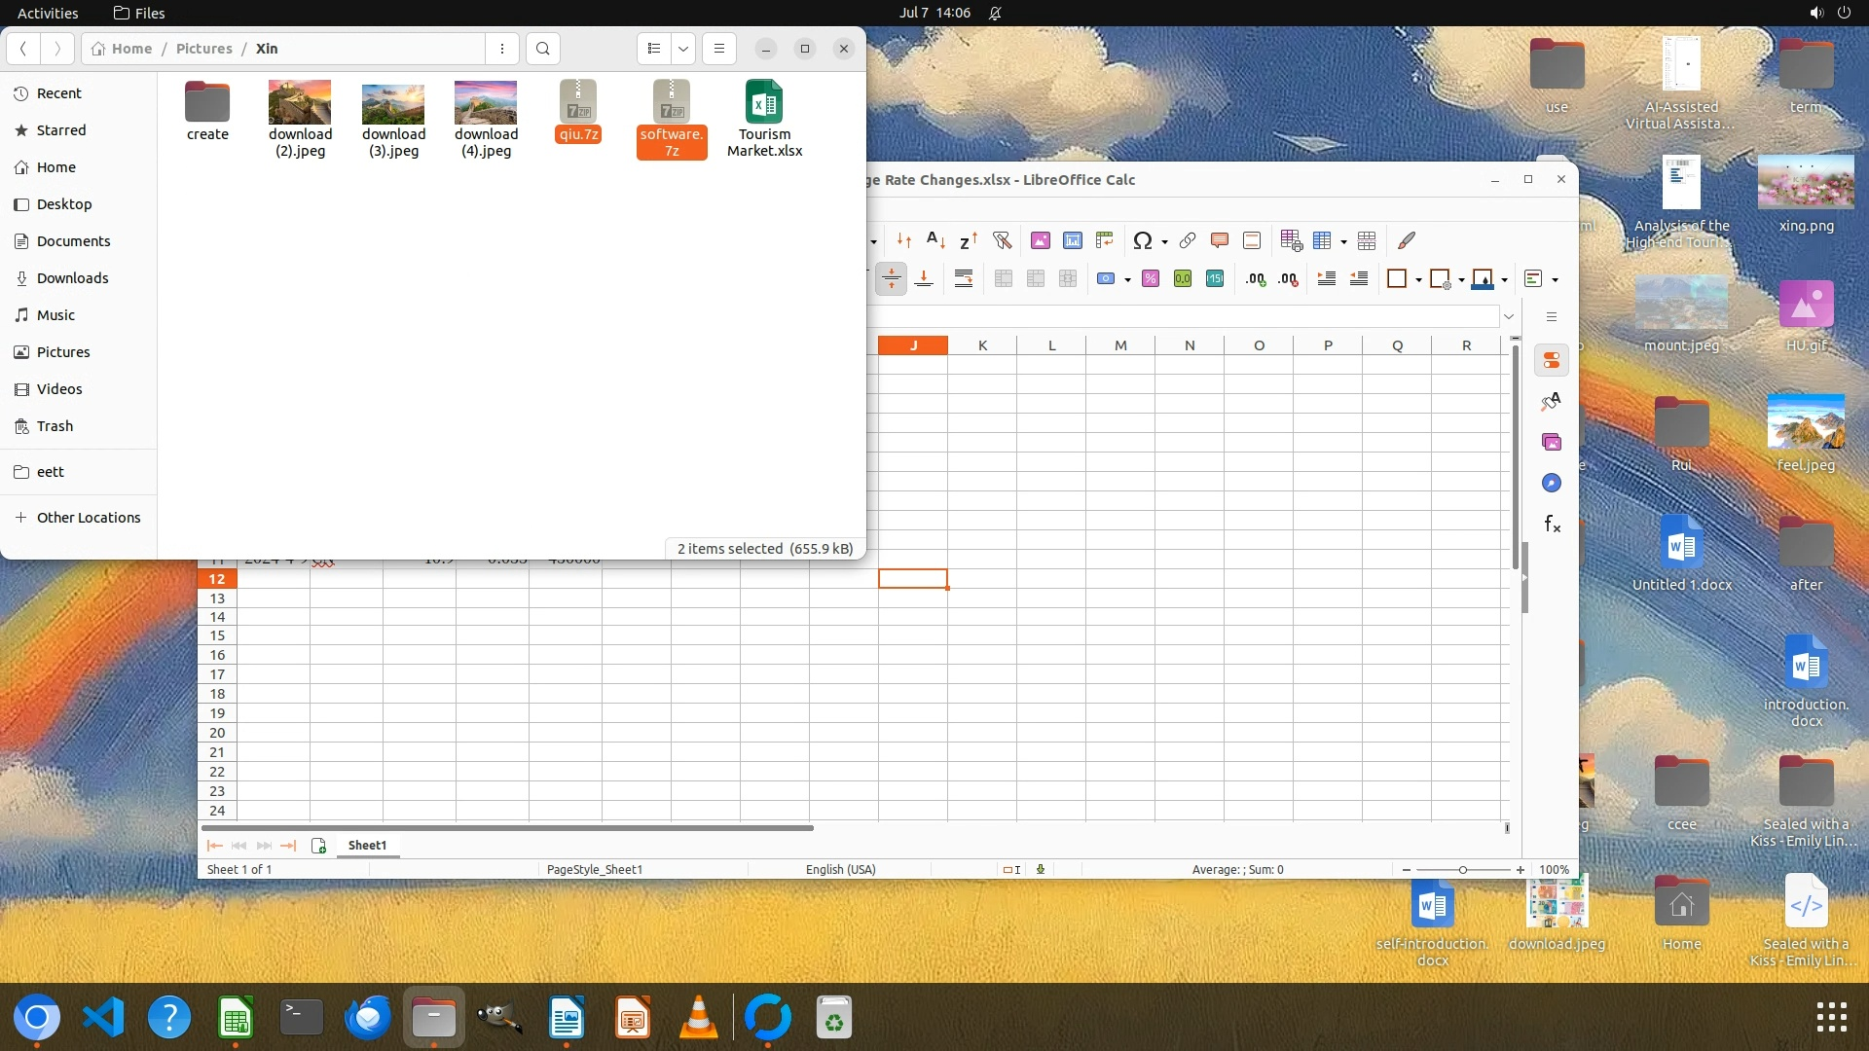Go to Pictures in path bar
Viewport: 1869px width, 1051px height.
click(203, 49)
